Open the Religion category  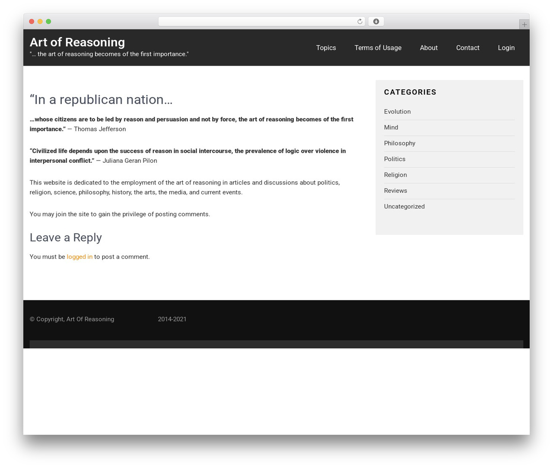click(x=395, y=175)
